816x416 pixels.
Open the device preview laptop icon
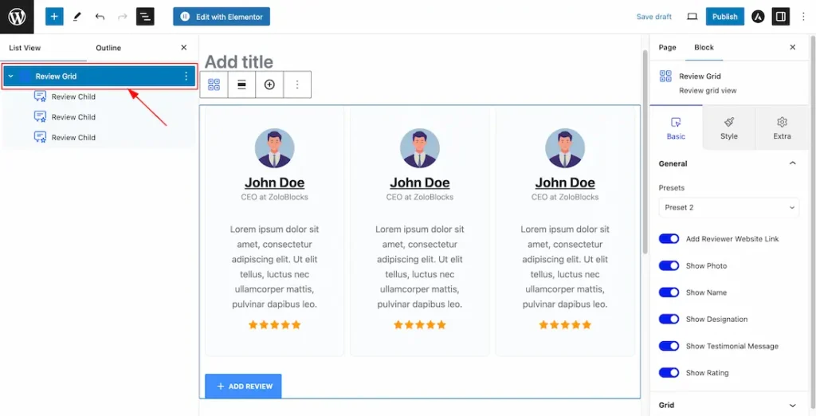tap(692, 17)
